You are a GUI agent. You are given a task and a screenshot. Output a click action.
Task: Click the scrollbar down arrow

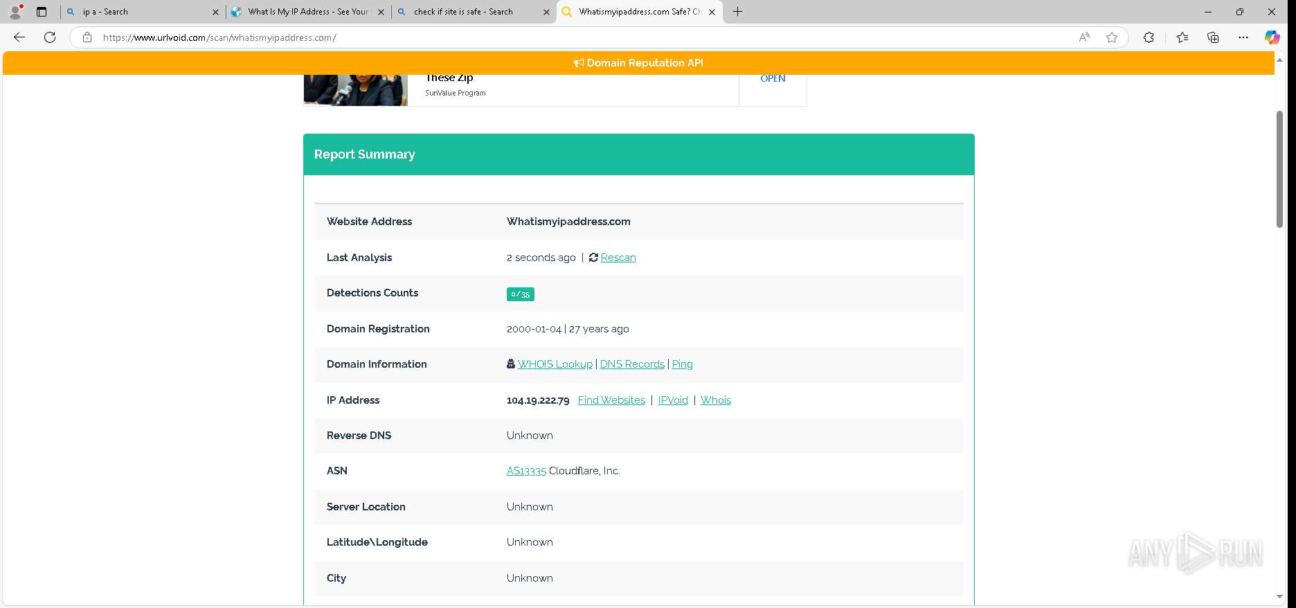coord(1279,597)
